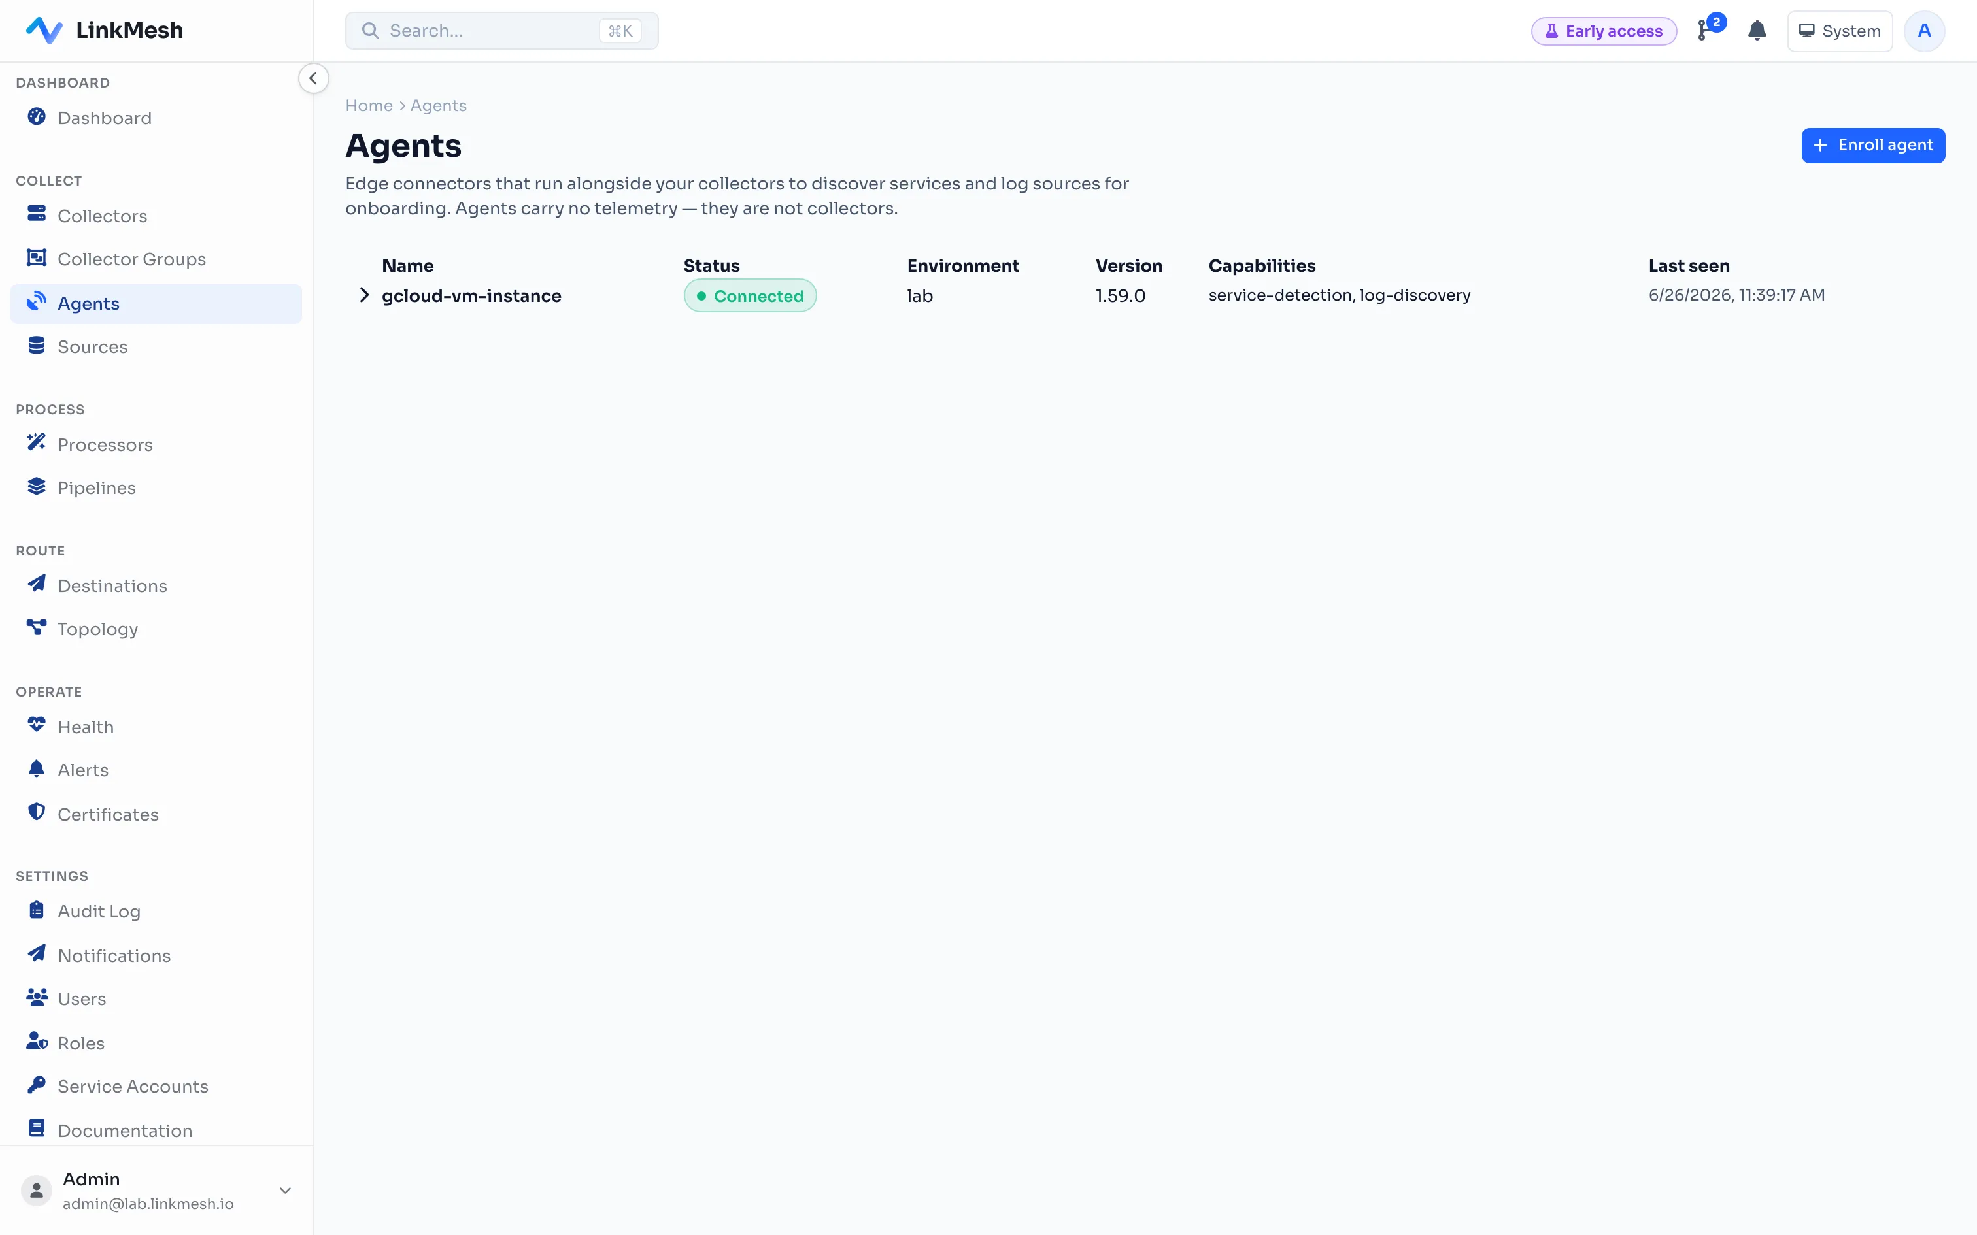Click the Agents satellite dish icon
Image resolution: width=1977 pixels, height=1235 pixels.
click(37, 302)
